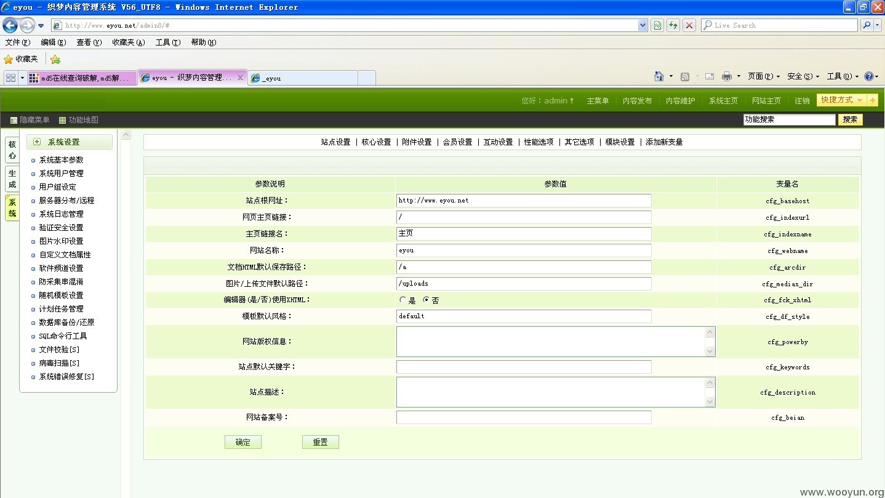Open the recent pages dropdown beside navigation arrows

click(x=41, y=26)
